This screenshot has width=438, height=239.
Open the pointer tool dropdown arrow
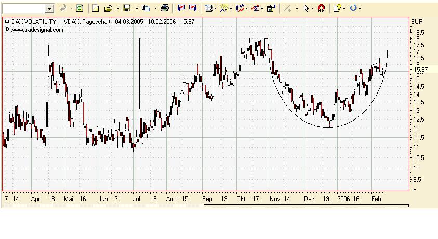point(312,9)
